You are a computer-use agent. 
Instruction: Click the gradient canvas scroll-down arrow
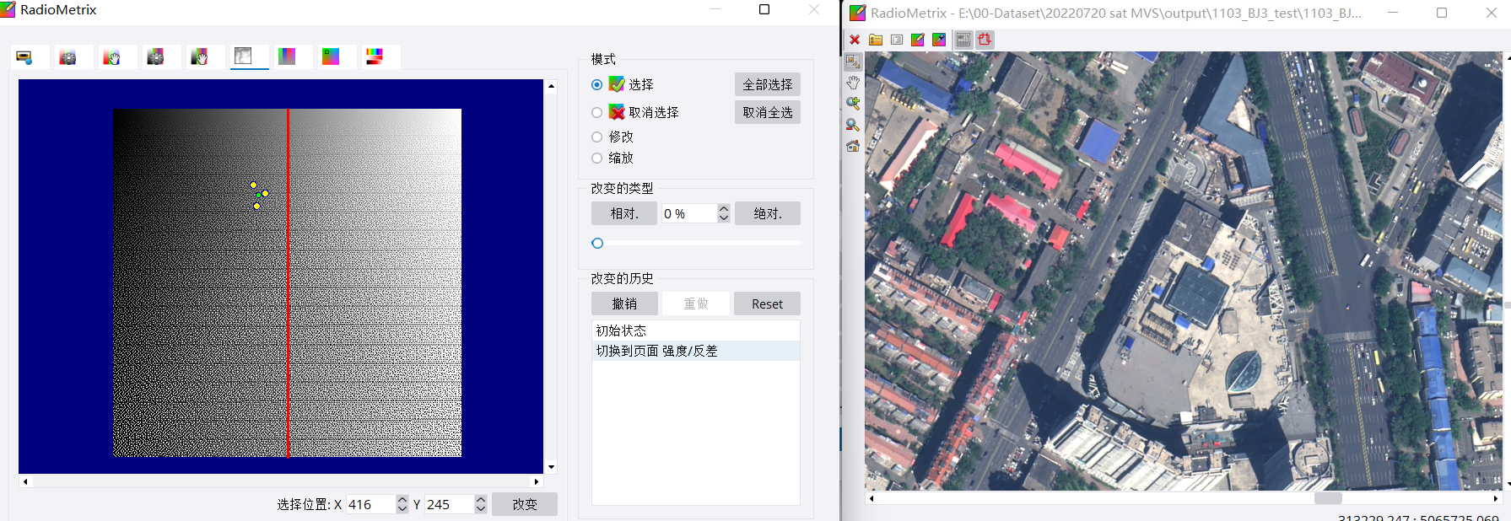551,467
